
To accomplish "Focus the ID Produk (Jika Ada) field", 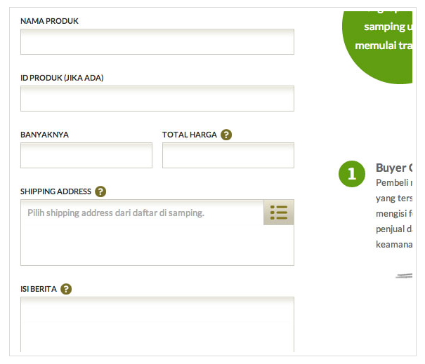I will pyautogui.click(x=157, y=98).
